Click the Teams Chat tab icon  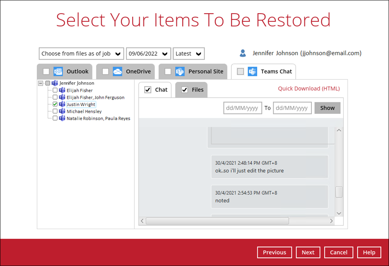pos(253,71)
